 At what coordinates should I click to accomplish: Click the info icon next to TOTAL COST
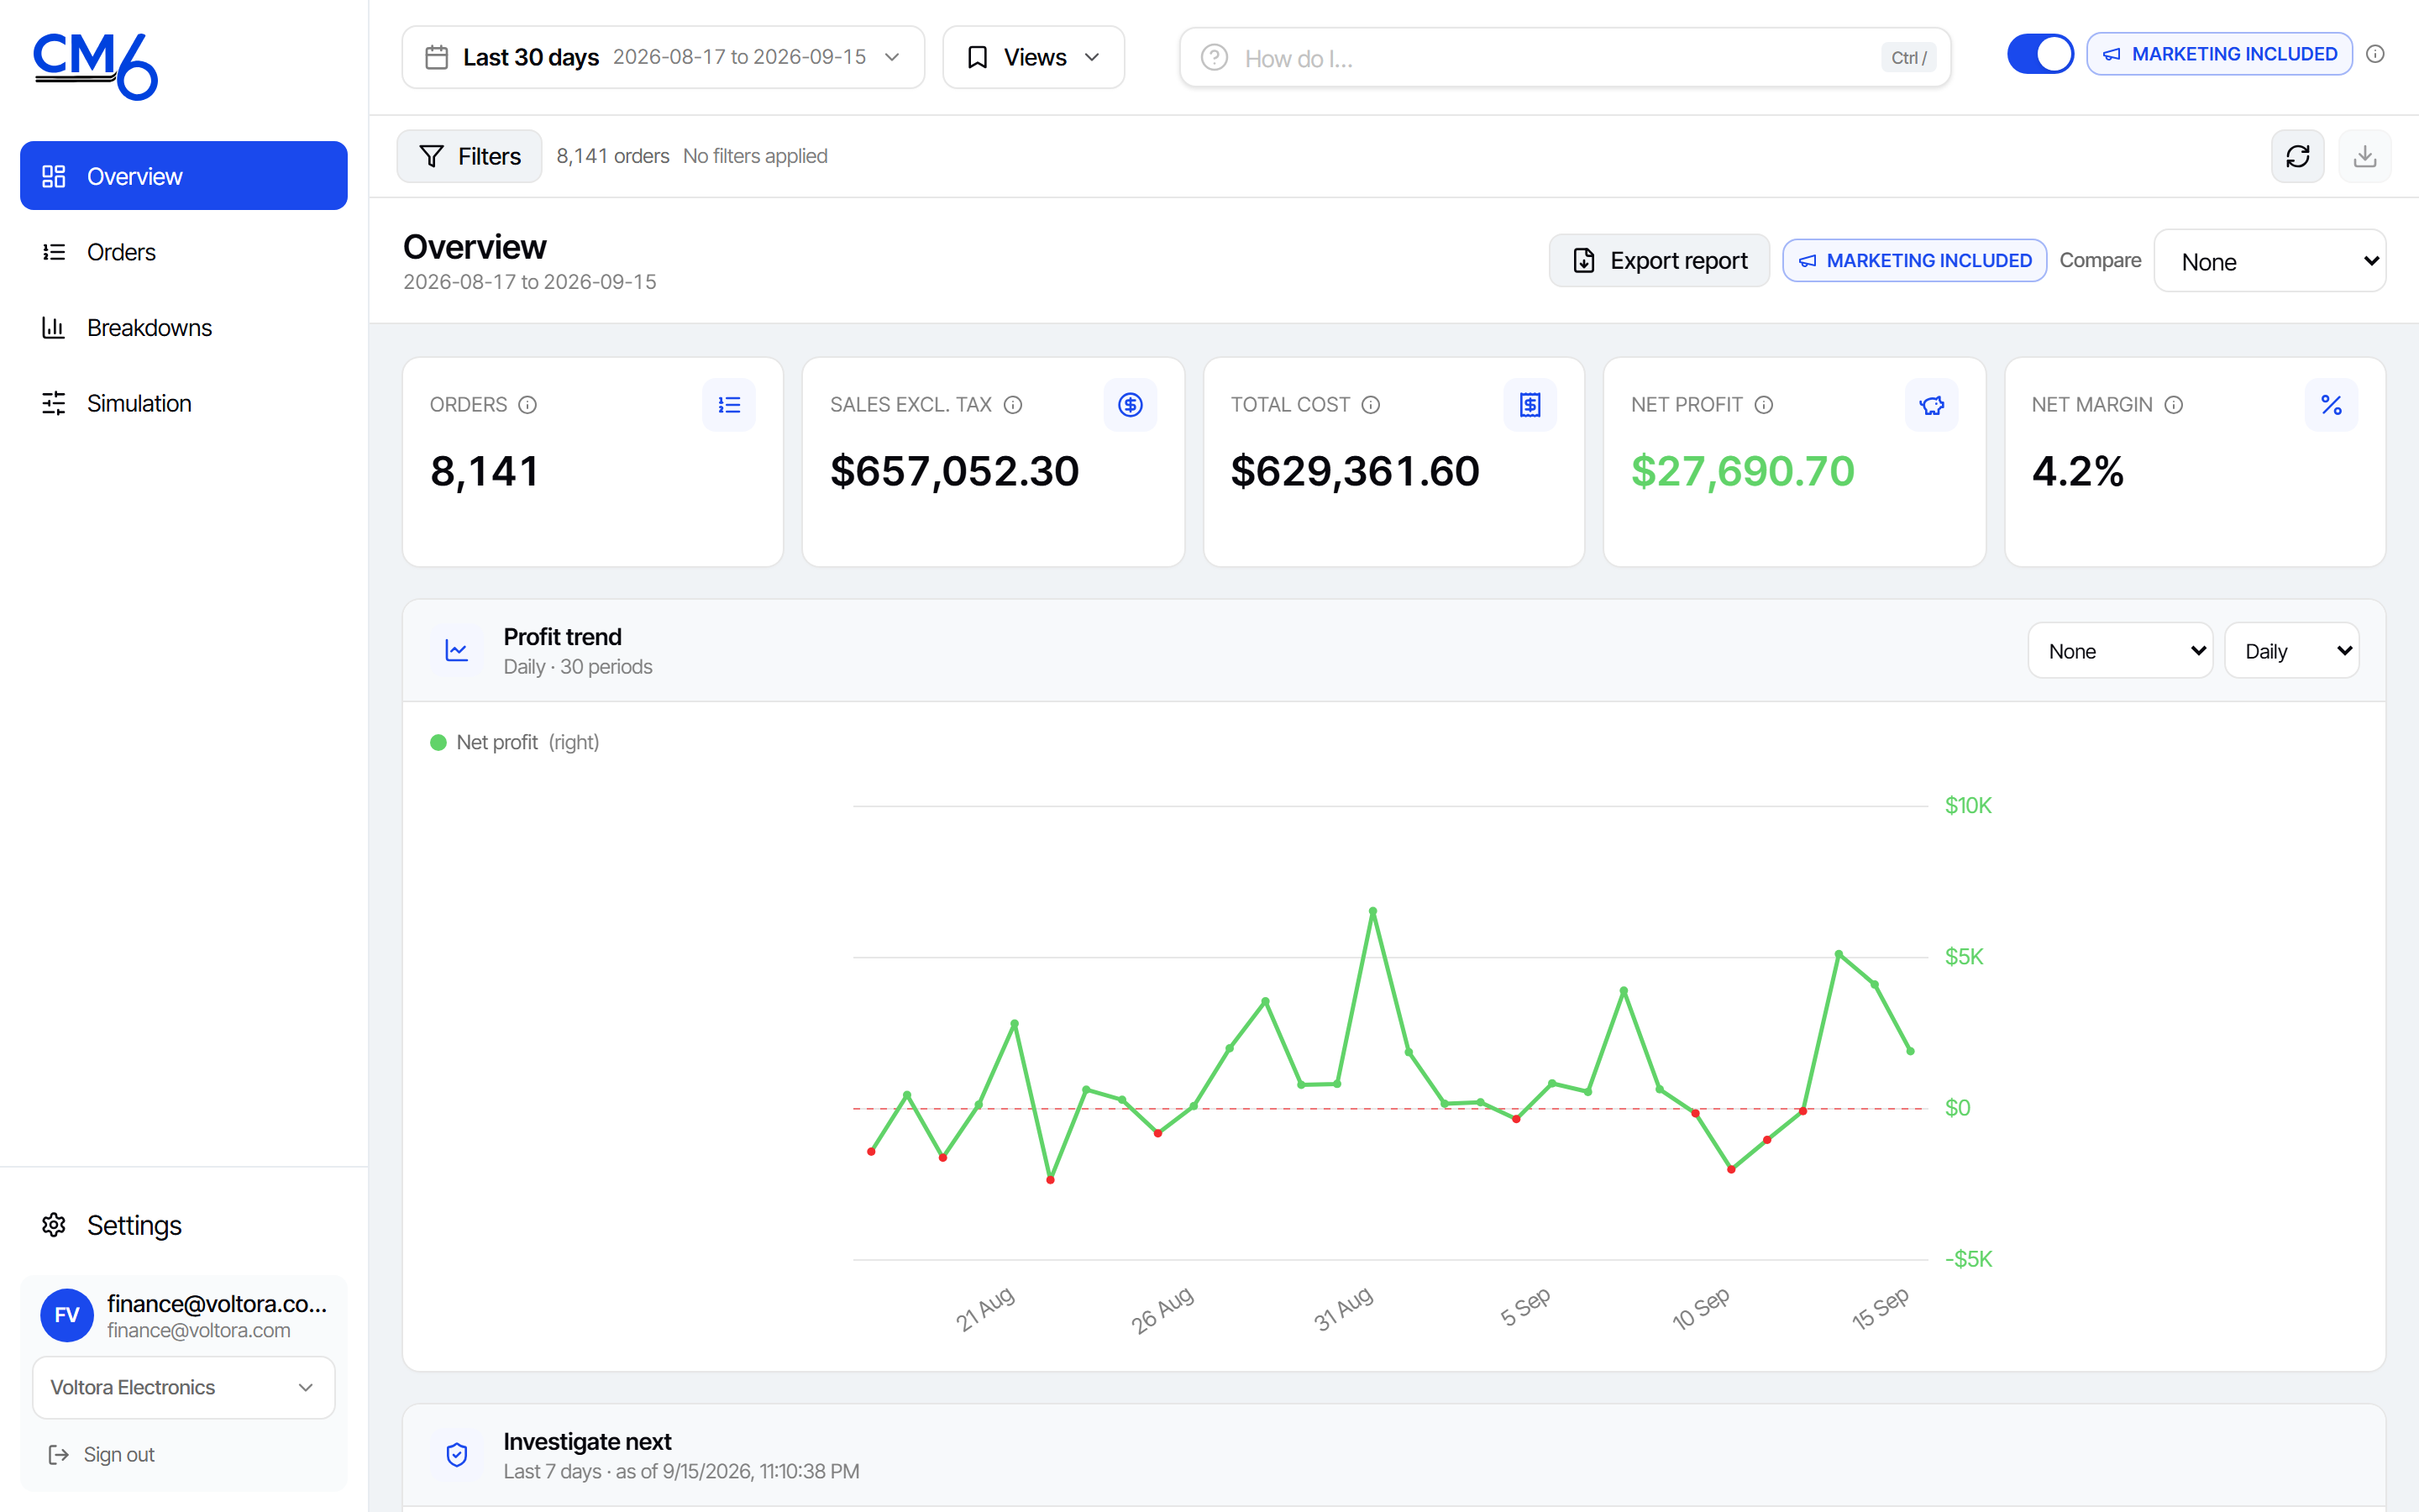pos(1371,405)
